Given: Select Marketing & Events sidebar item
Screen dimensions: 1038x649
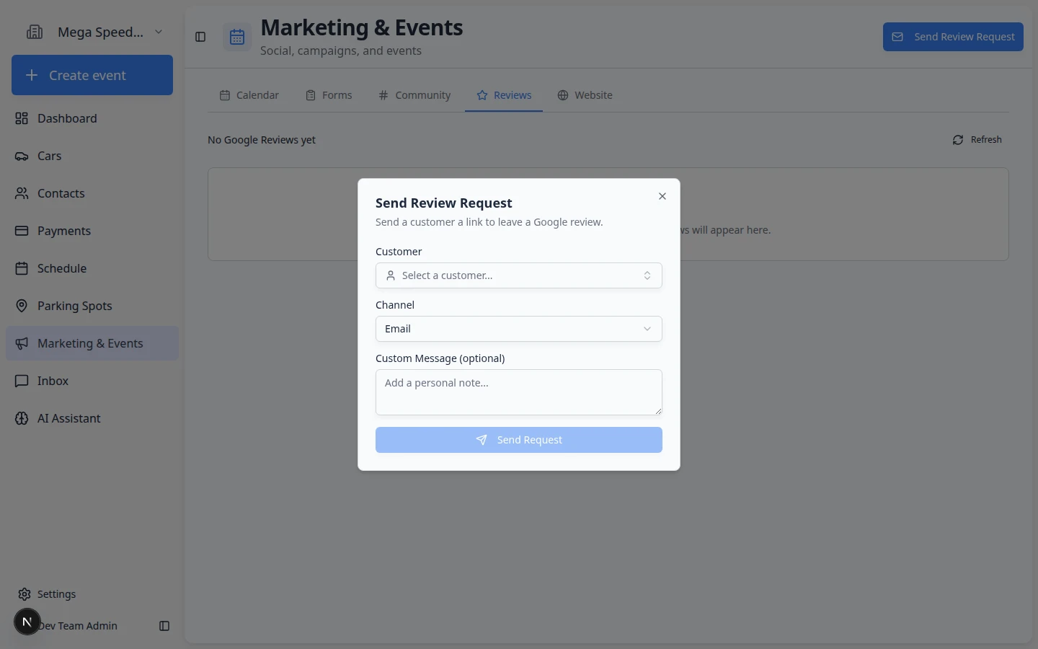Looking at the screenshot, I should [92, 343].
